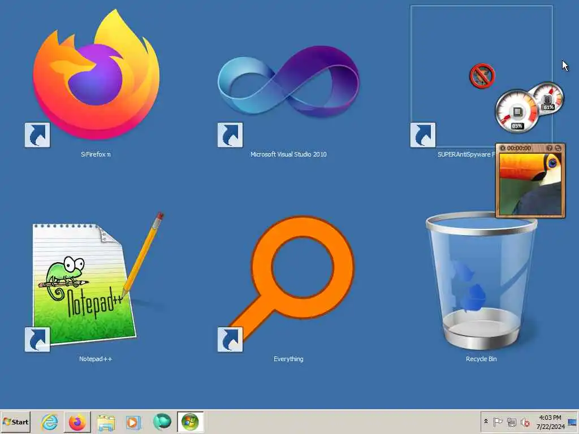Click the 'Notepad++' icon label

pos(96,359)
